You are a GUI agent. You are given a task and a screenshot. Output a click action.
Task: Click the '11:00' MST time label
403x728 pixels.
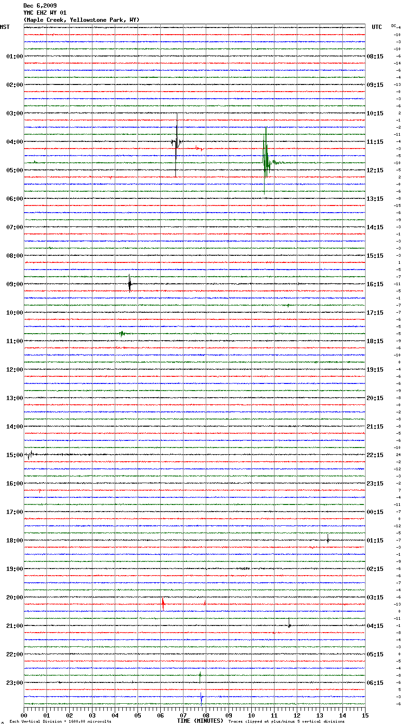coord(15,341)
